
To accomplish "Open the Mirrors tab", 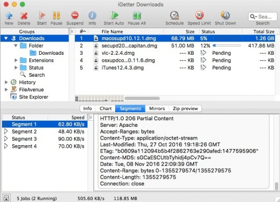I will [157, 109].
